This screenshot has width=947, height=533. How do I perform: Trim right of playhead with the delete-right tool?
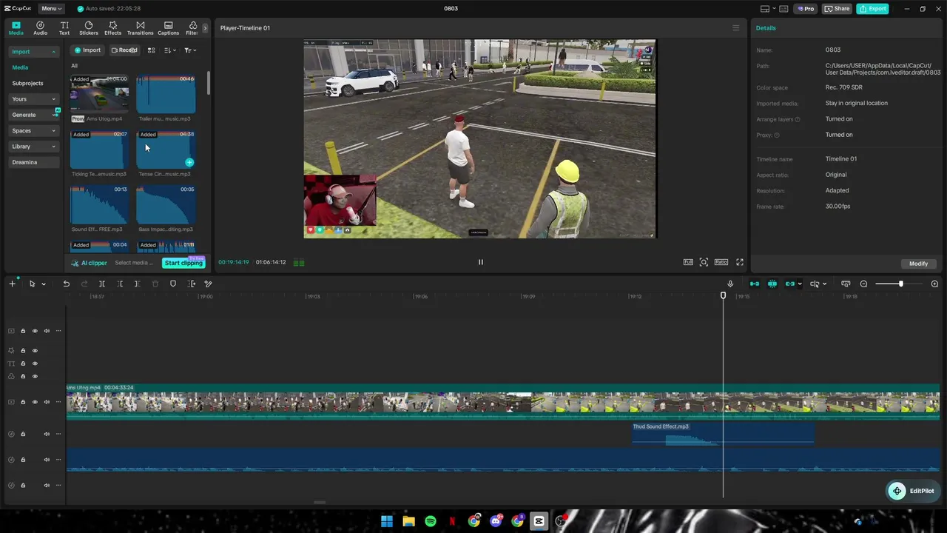click(138, 284)
